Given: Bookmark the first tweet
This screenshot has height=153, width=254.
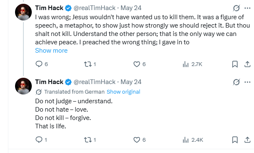Looking at the screenshot, I should [235, 64].
